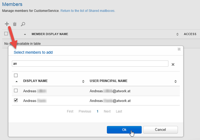
Task: Click sort arrow beside Member Display Name
Action: point(25,34)
